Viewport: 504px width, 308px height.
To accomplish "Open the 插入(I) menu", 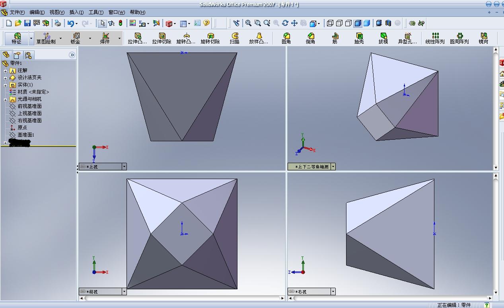I will click(76, 12).
